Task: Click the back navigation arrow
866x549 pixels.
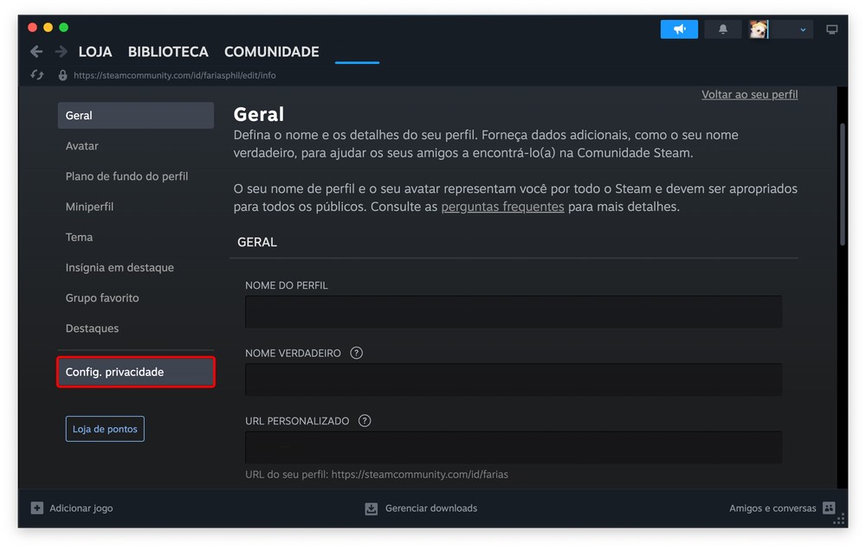Action: pos(36,52)
